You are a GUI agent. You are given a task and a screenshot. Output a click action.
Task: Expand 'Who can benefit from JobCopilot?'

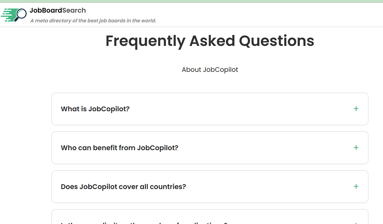point(119,148)
